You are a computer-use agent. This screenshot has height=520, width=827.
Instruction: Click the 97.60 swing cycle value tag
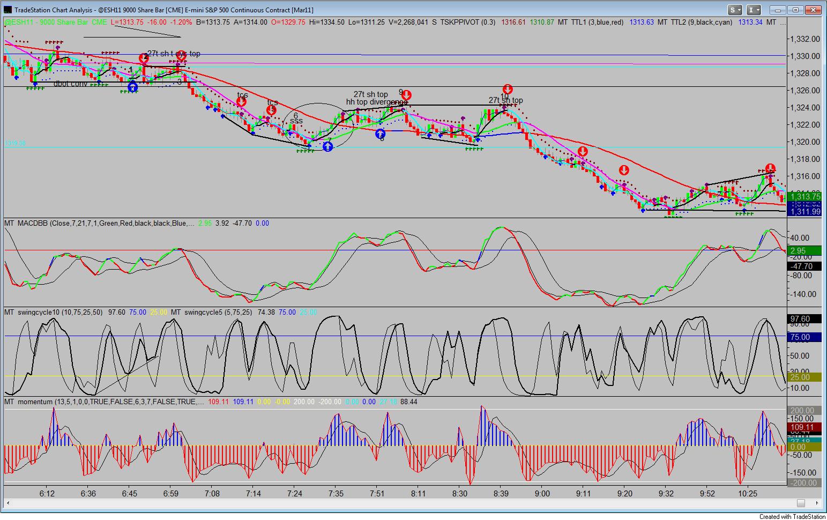[x=804, y=319]
